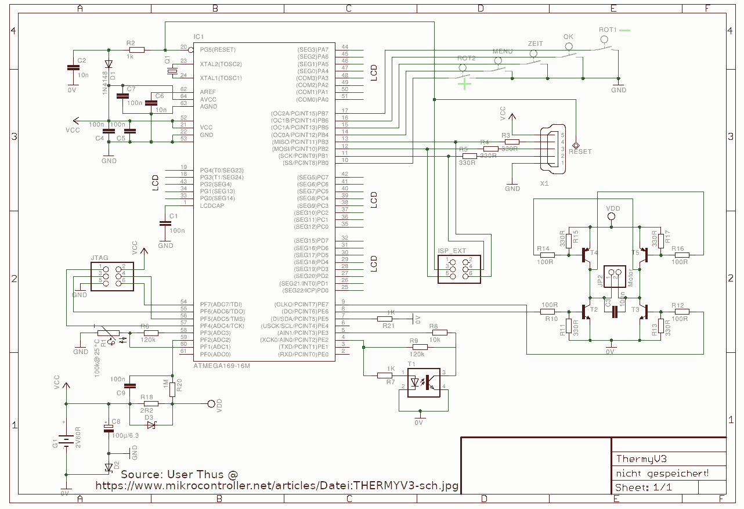Click the C9 100n capacitor

click(130, 385)
